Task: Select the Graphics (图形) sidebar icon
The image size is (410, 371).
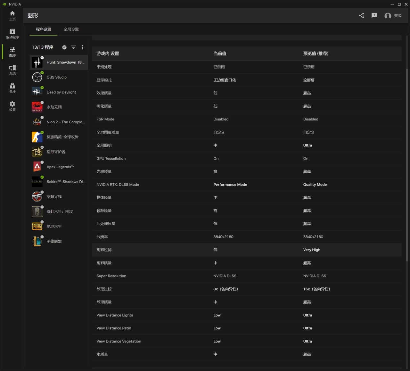Action: pos(12,49)
